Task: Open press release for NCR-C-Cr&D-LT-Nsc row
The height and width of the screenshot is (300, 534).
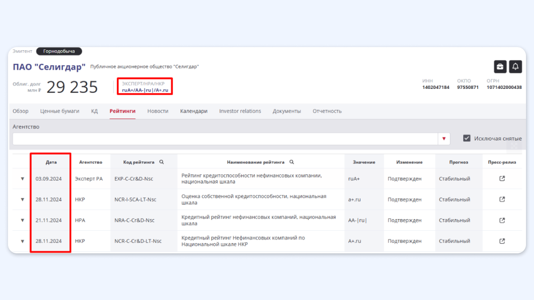Action: click(502, 241)
